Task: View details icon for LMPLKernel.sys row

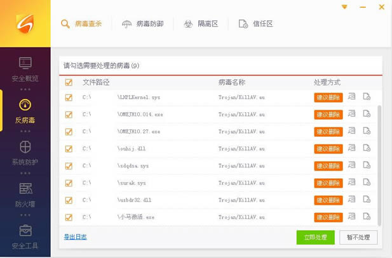Action: click(x=353, y=97)
